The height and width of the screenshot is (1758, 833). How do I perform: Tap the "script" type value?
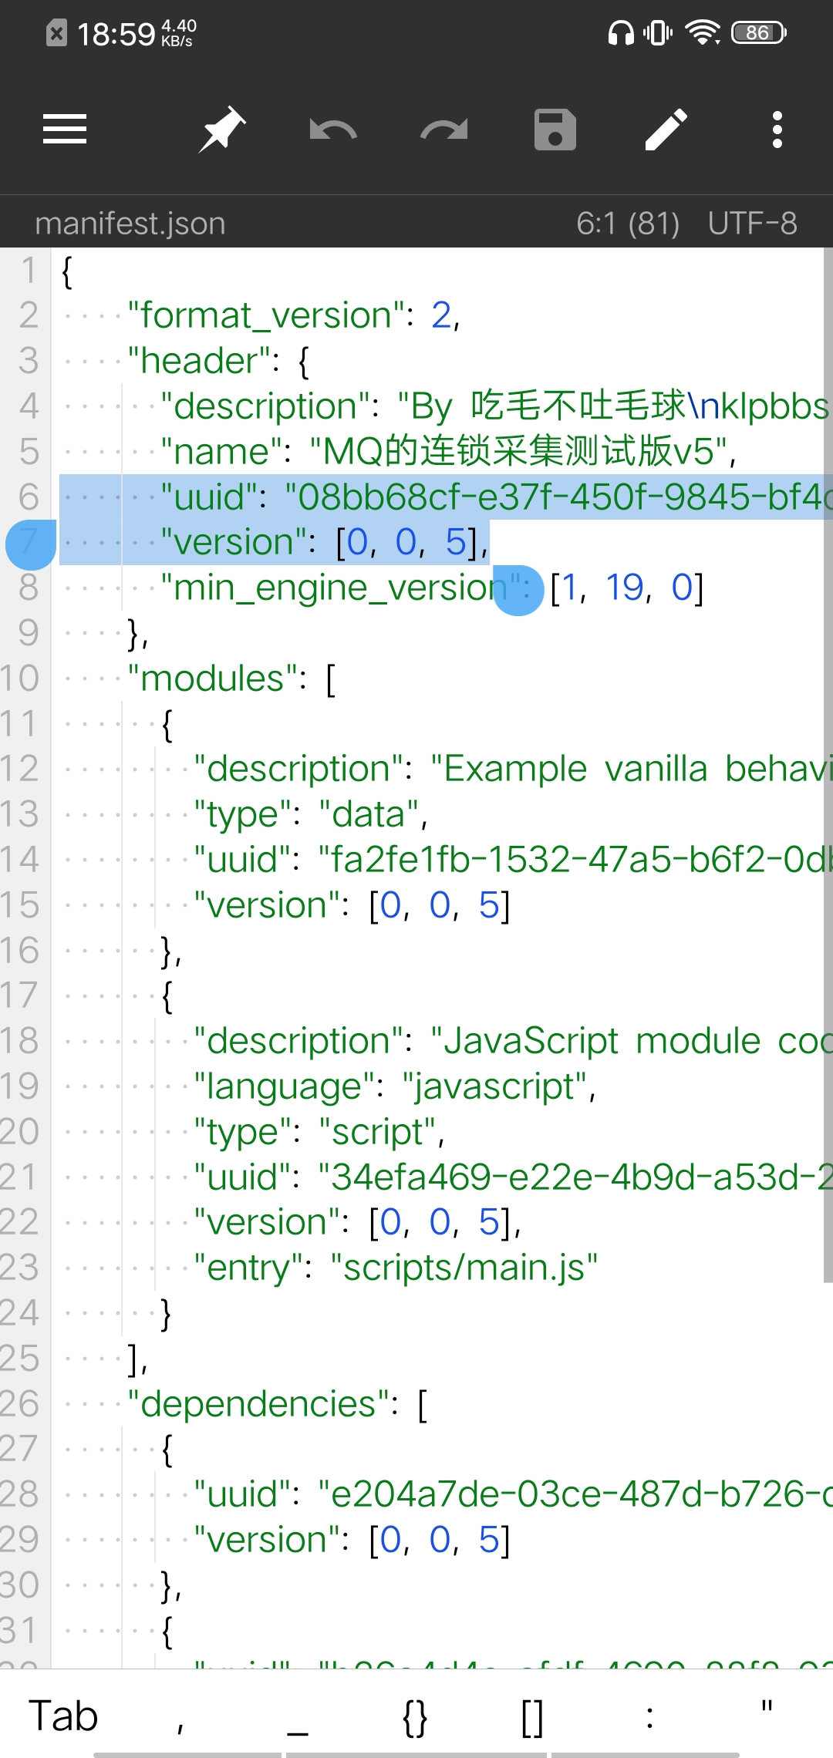(x=376, y=1132)
